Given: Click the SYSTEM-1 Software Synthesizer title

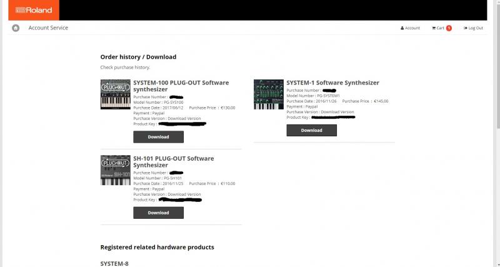Looking at the screenshot, I should point(332,83).
